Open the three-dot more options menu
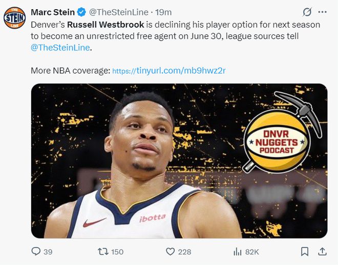The height and width of the screenshot is (265, 338). 322,12
